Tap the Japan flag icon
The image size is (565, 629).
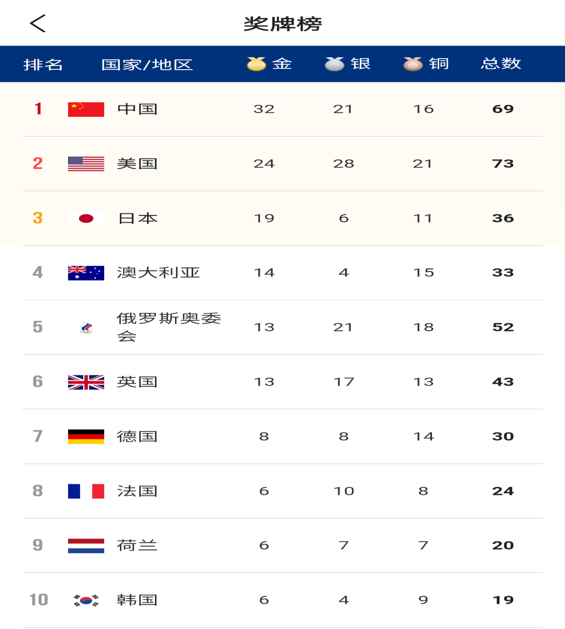point(86,218)
